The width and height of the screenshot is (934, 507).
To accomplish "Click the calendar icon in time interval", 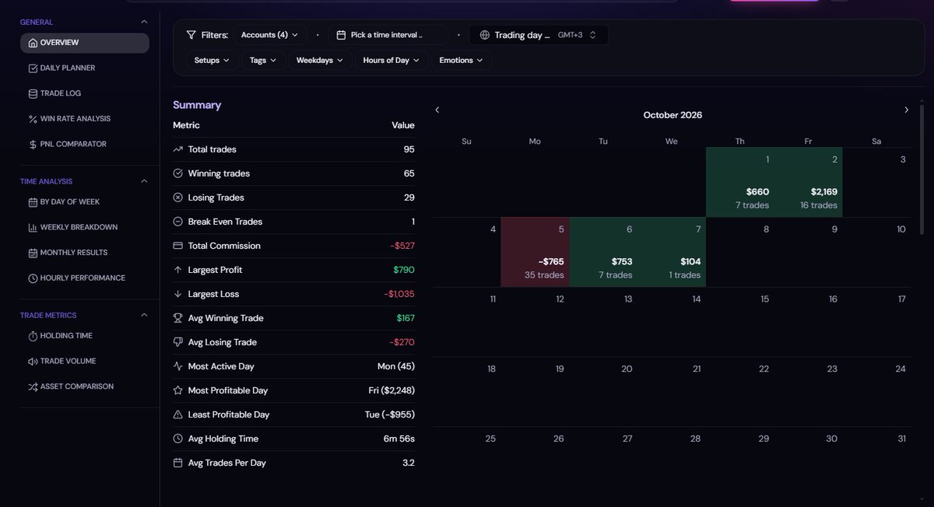I will (x=341, y=35).
